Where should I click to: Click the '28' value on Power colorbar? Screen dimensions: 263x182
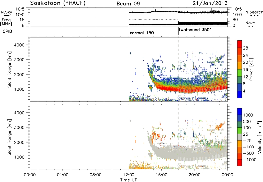click(x=245, y=48)
